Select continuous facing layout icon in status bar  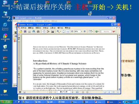(x=113, y=92)
